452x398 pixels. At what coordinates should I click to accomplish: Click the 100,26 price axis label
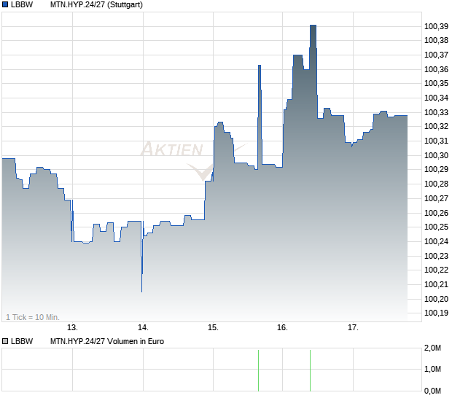point(436,213)
